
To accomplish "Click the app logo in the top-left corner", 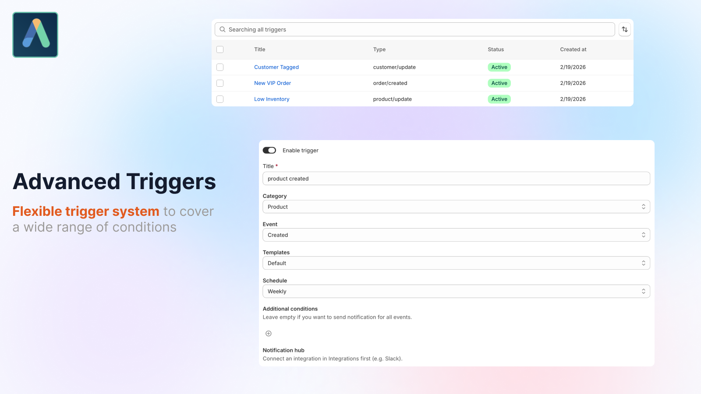I will click(35, 35).
